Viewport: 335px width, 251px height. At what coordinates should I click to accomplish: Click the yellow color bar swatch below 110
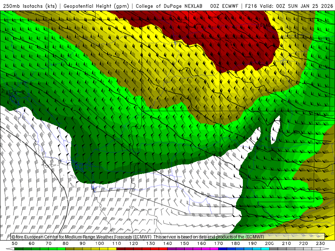(x=112, y=249)
